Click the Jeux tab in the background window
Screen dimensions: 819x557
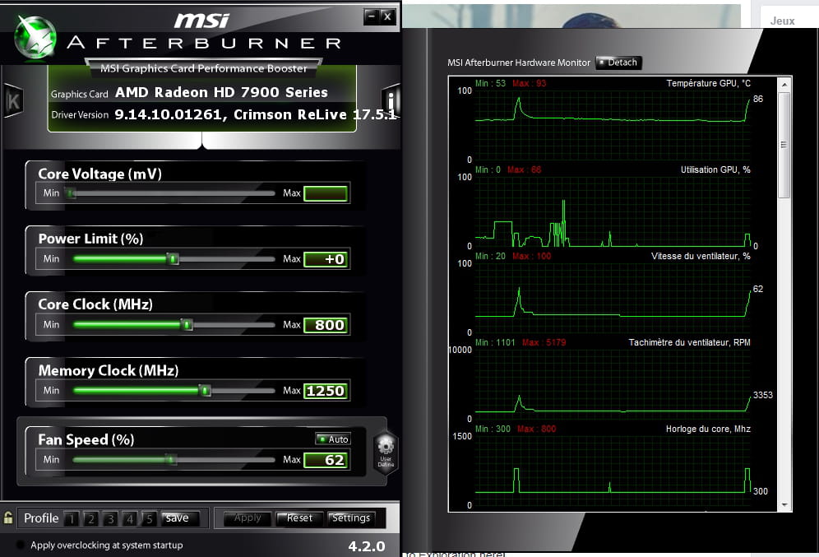pos(783,21)
